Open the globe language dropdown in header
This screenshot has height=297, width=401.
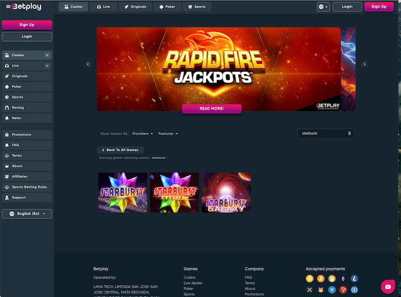(323, 7)
